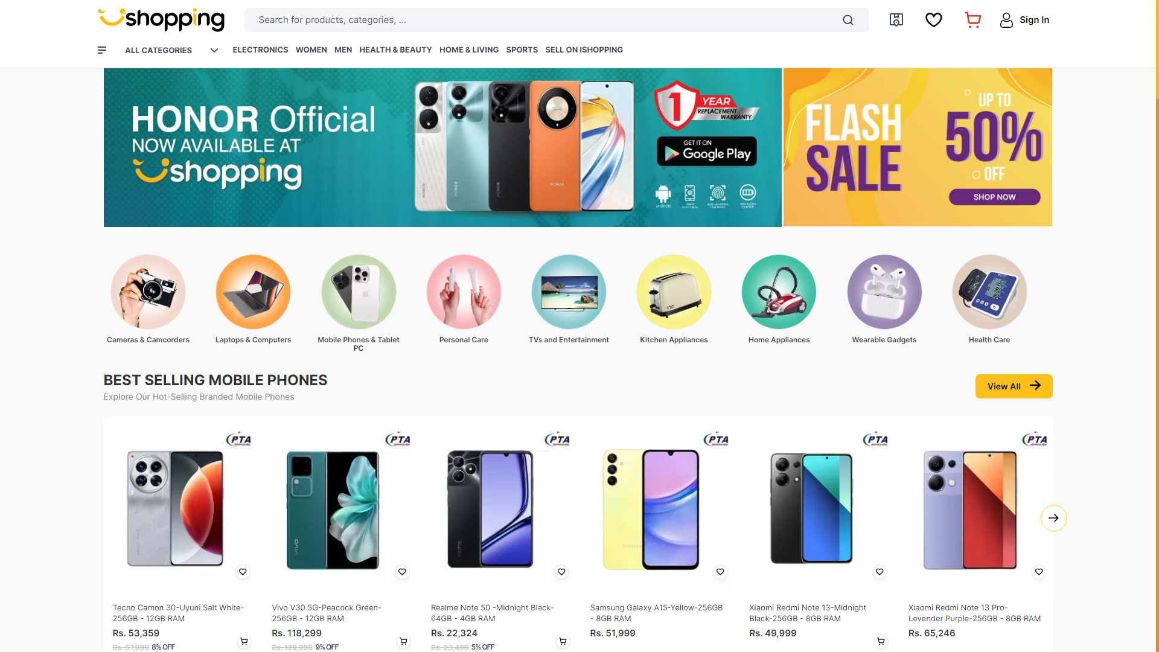Screen dimensions: 1159x652
Task: Add Tecno Camon 30 to wishlist
Action: pos(243,572)
